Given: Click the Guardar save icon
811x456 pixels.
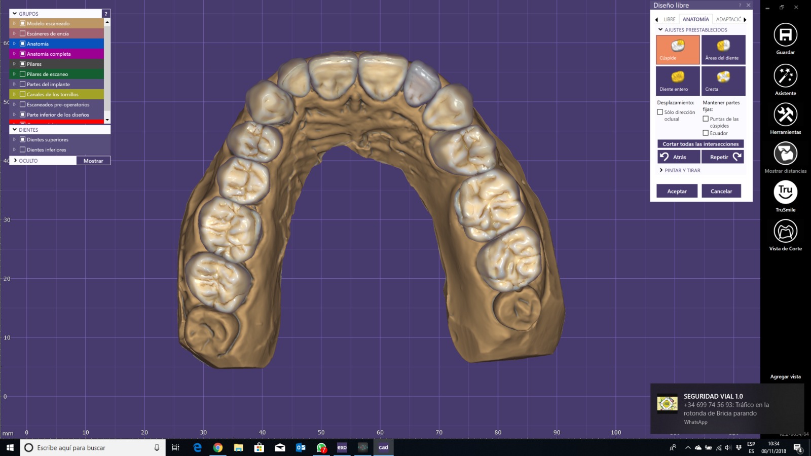Looking at the screenshot, I should point(785,35).
